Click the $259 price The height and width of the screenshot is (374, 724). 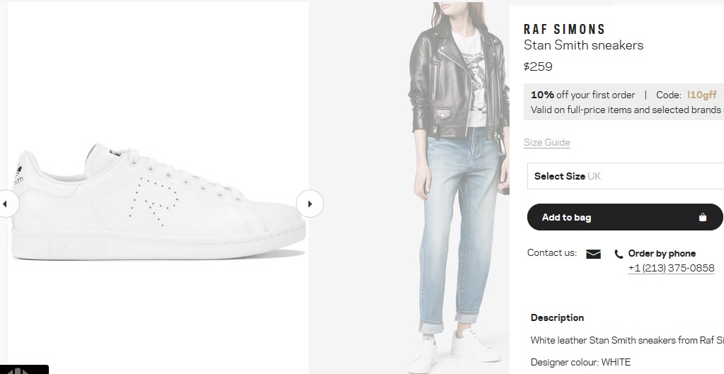(538, 67)
